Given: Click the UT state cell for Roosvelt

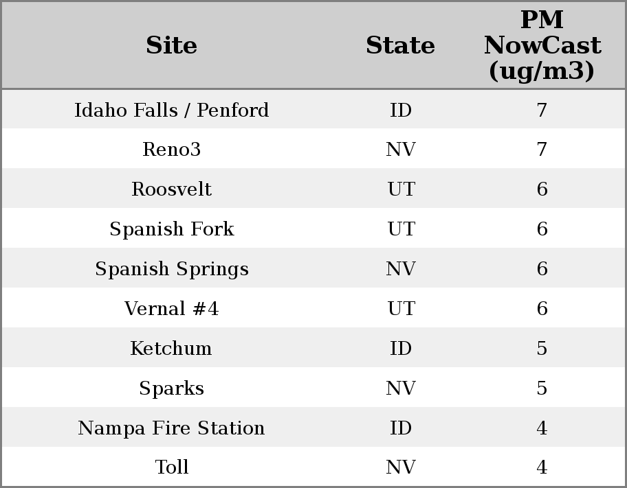Looking at the screenshot, I should (401, 189).
